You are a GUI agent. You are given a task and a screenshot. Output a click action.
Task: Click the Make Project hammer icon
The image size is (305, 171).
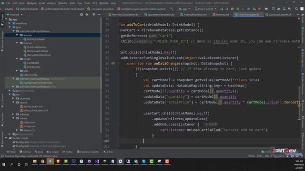coord(172,9)
